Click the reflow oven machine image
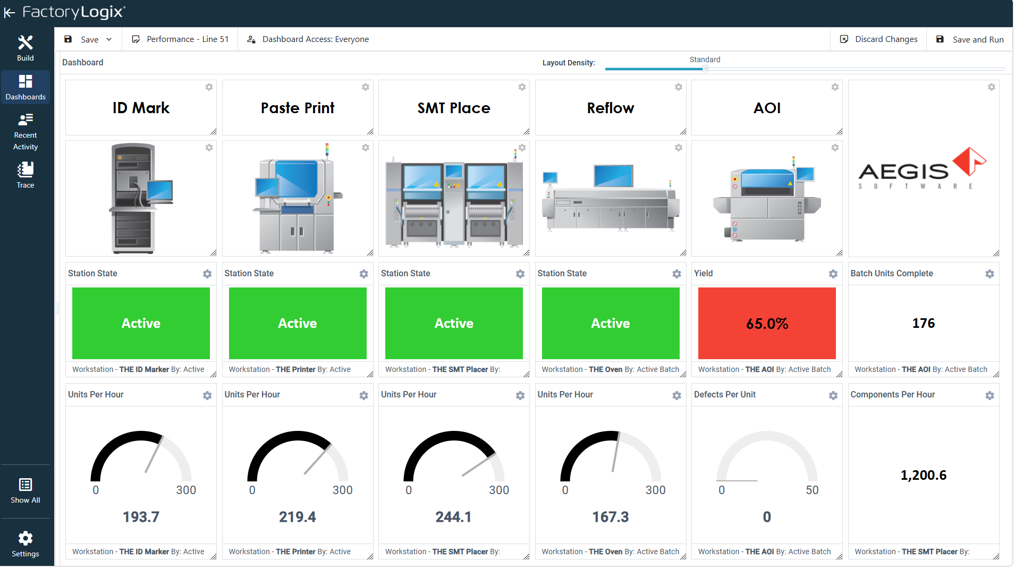Viewport: 1015px width, 568px height. 611,198
